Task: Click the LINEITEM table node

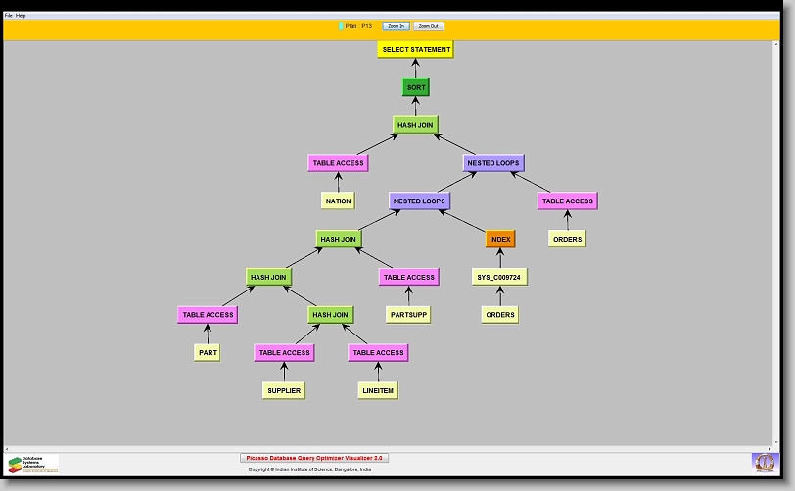Action: pos(377,390)
